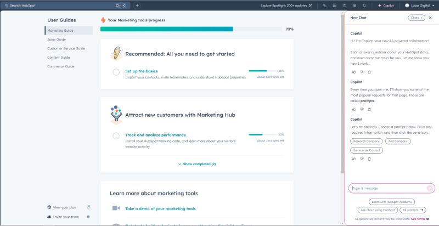Image resolution: width=439 pixels, height=226 pixels.
Task: Choose the Summarize Contact prompt
Action: tap(367, 150)
